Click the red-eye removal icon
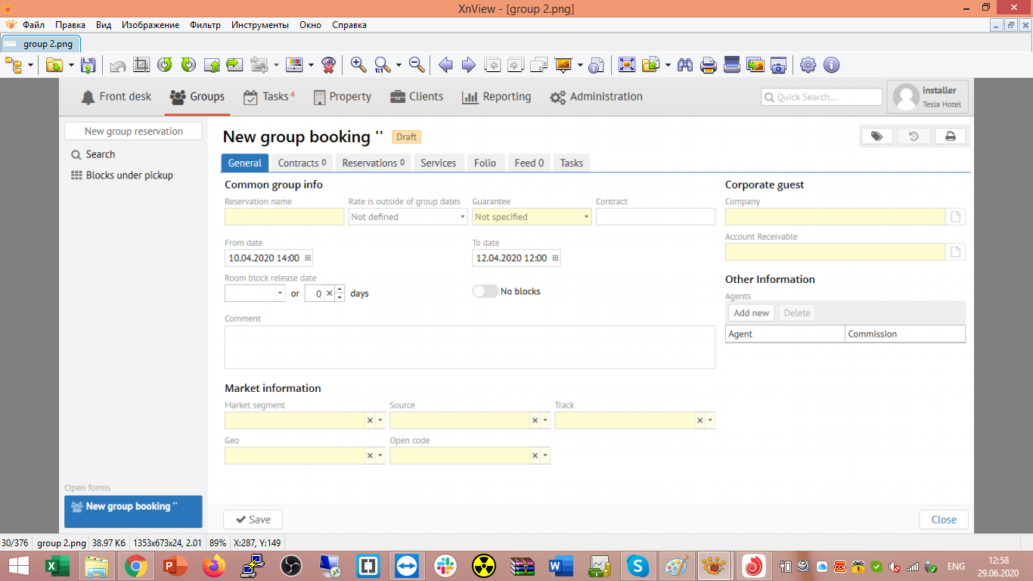This screenshot has width=1033, height=581. click(328, 65)
